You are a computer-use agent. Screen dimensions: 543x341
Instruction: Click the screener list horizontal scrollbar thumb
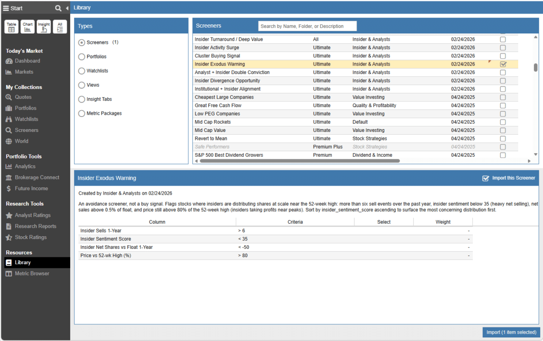click(300, 161)
